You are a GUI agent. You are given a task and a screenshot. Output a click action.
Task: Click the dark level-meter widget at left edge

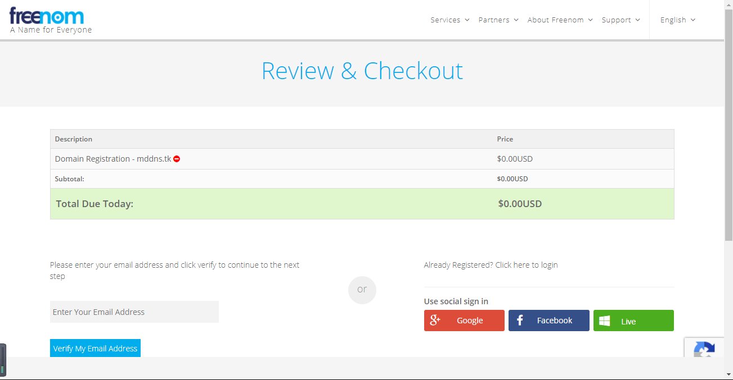[x=3, y=360]
